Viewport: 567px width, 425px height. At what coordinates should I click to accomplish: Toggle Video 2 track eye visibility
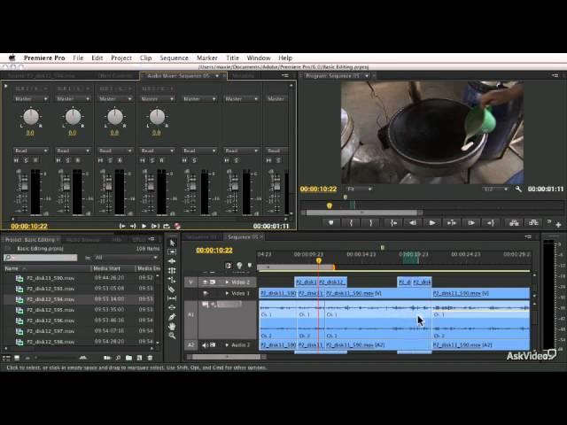click(x=205, y=282)
